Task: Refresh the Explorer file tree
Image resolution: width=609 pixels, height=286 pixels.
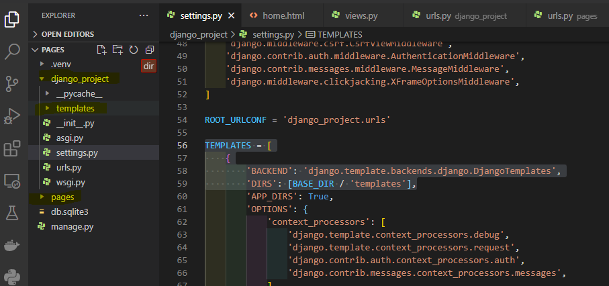Action: point(134,50)
